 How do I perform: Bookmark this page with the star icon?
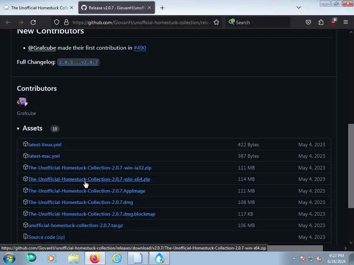click(x=216, y=22)
